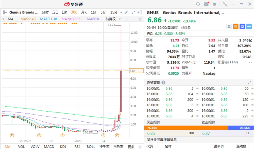Click 代码 column header
The image size is (254, 149).
click(x=150, y=146)
